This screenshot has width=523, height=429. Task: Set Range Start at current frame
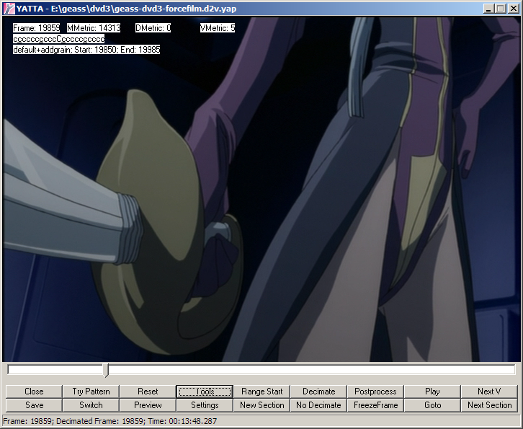click(x=261, y=392)
